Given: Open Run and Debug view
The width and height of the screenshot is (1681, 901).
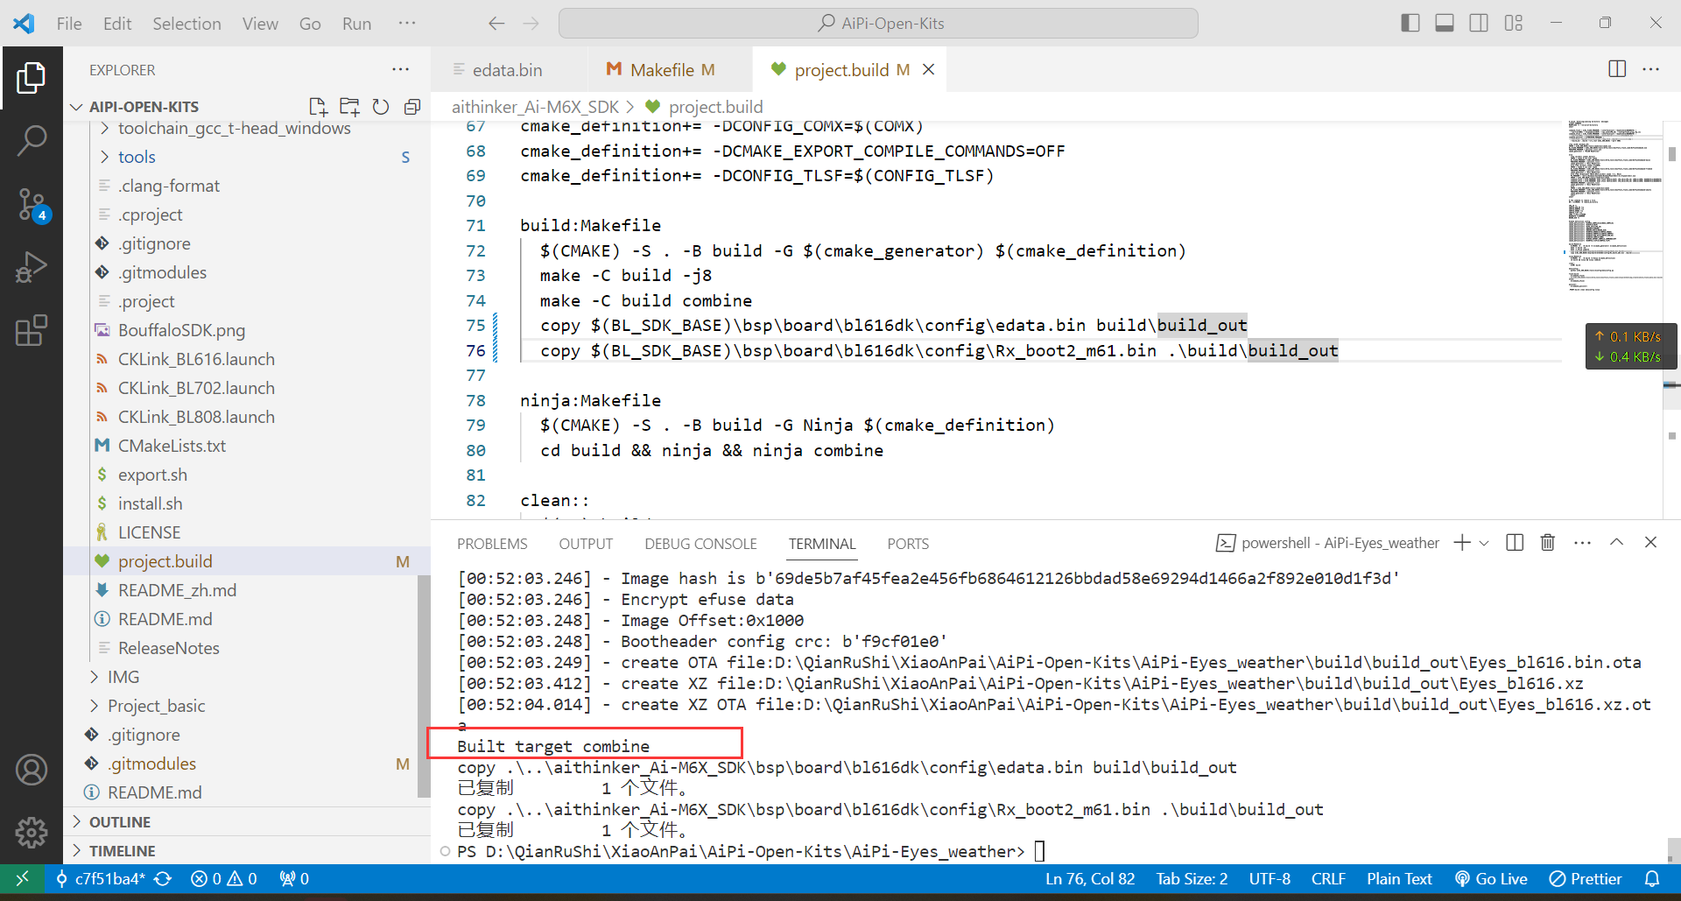Looking at the screenshot, I should (31, 267).
